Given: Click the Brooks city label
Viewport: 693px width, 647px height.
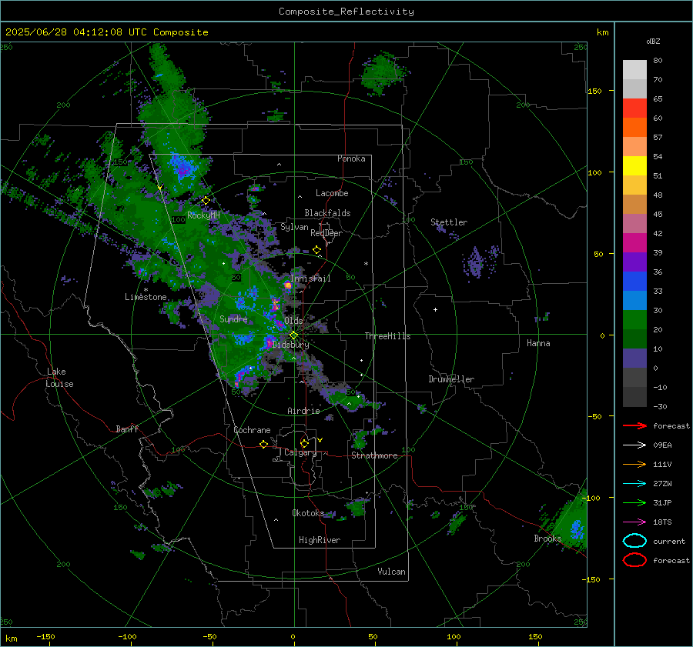Looking at the screenshot, I should click(547, 539).
